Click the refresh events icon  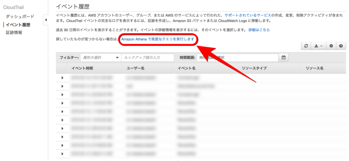(x=306, y=46)
